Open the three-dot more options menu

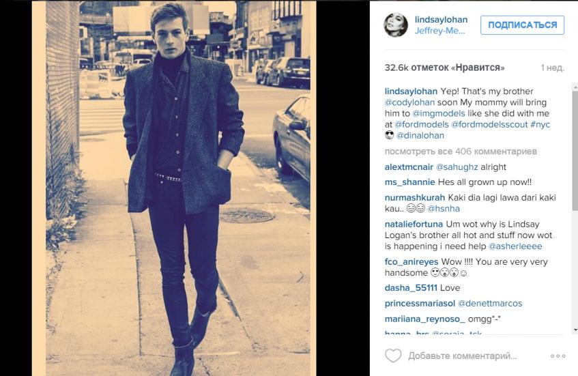(x=558, y=356)
